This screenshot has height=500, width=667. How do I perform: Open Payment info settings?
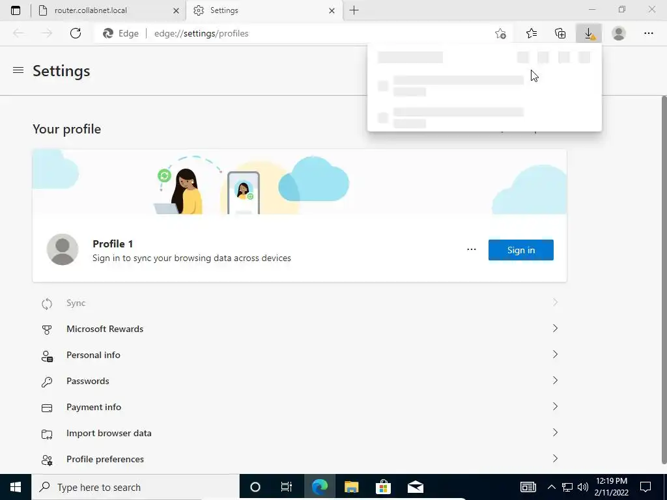[x=300, y=407]
